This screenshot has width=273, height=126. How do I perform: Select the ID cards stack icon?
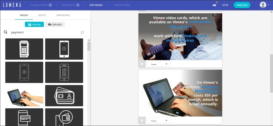pyautogui.click(x=64, y=96)
